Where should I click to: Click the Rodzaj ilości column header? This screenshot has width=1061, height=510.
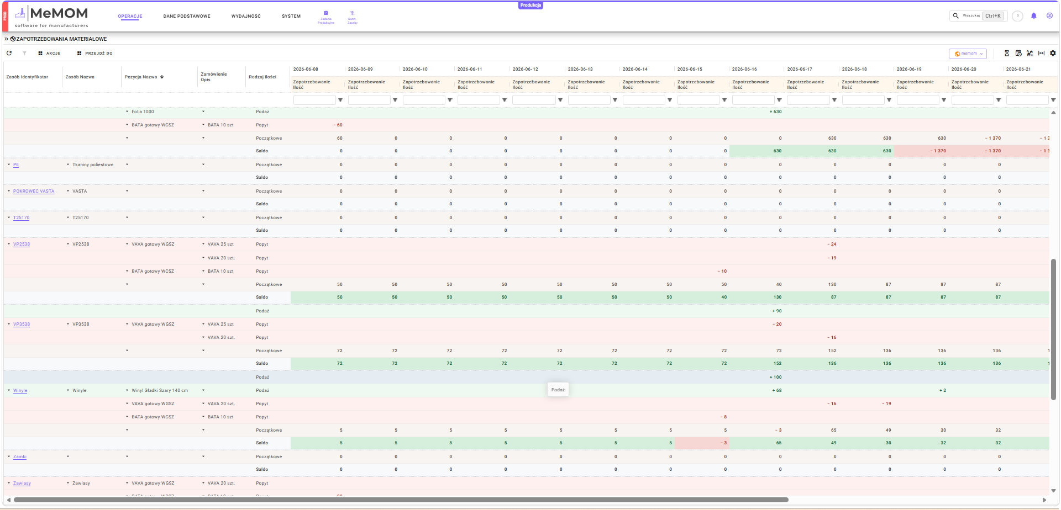[262, 77]
